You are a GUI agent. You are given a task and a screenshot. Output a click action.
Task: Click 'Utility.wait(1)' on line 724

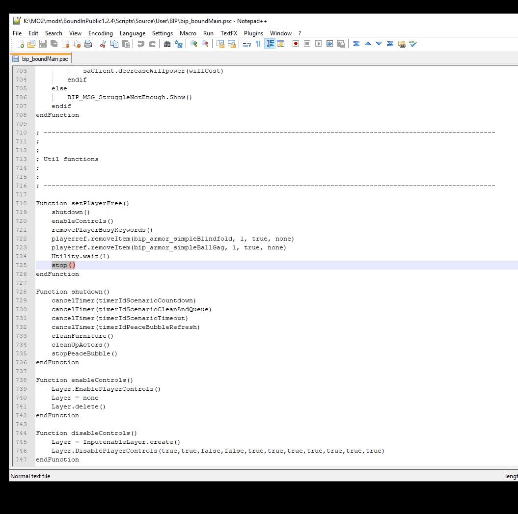(80, 256)
